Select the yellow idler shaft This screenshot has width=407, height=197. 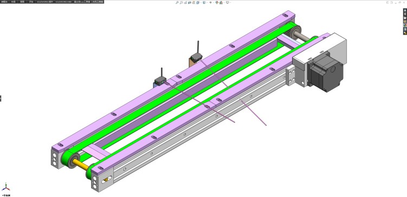[80, 165]
